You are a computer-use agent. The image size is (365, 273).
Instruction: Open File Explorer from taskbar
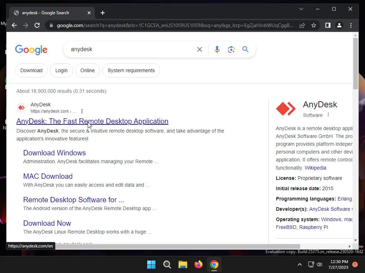point(183,264)
